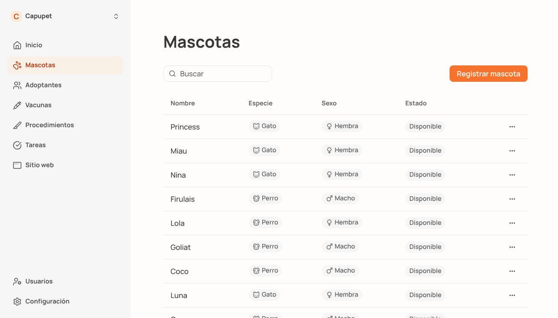This screenshot has height=318, width=558.
Task: Open the actions menu for Princess
Action: click(x=512, y=127)
